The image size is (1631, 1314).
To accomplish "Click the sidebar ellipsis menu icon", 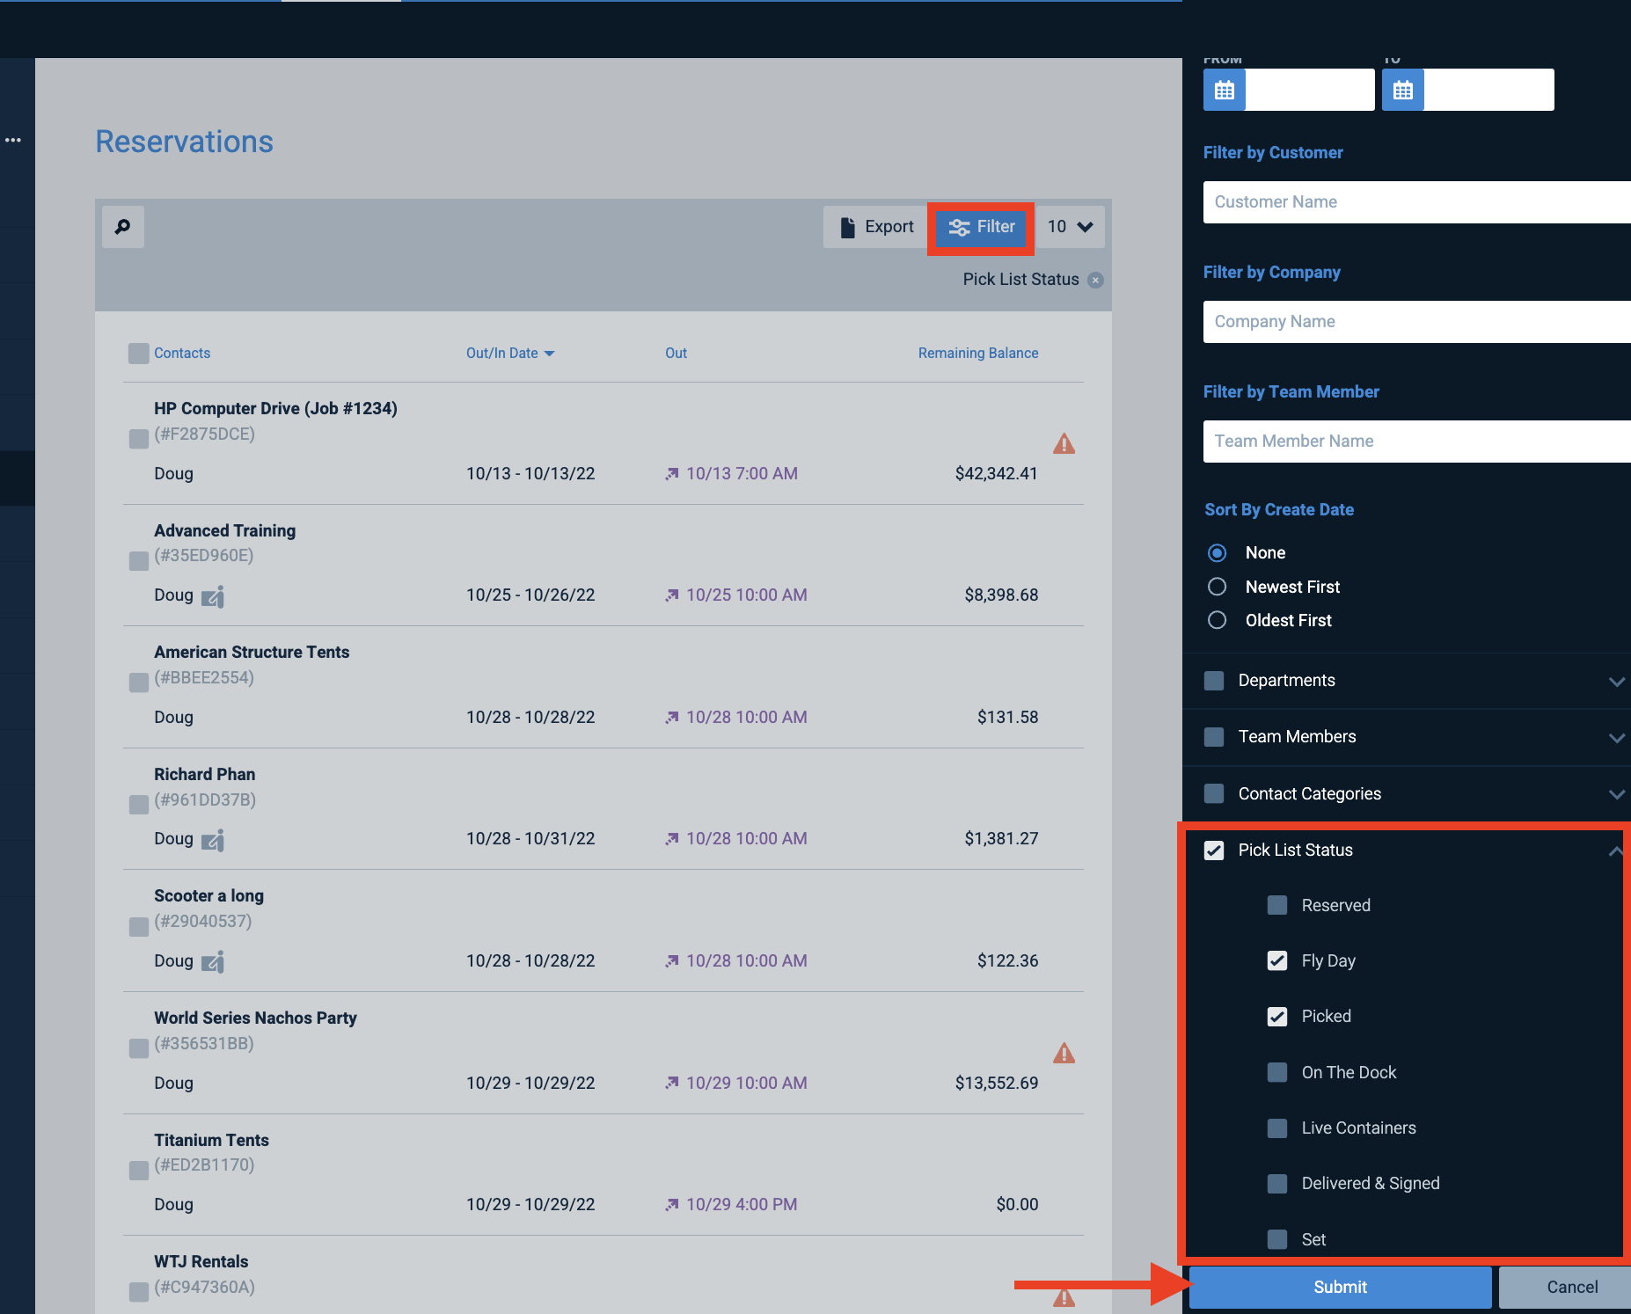I will pos(13,140).
